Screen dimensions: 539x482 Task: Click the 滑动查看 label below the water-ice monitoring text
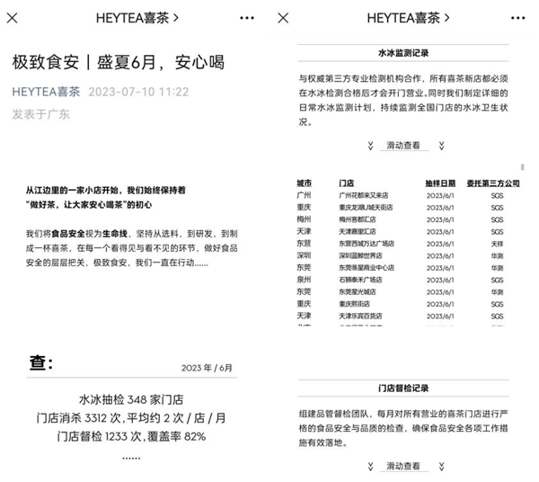[403, 146]
